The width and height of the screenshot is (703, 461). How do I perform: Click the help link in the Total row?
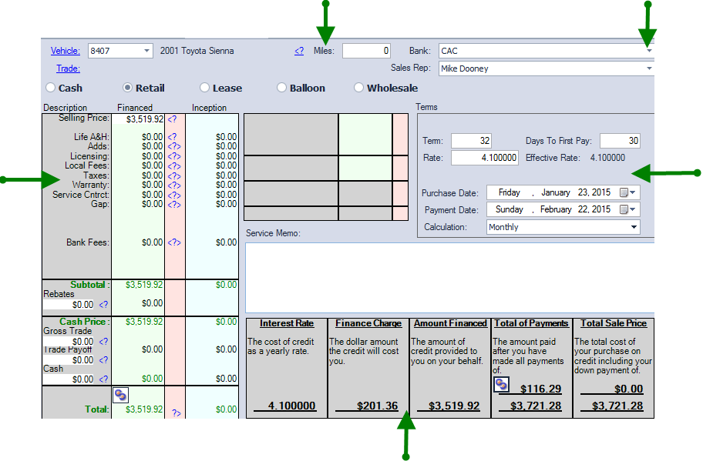pyautogui.click(x=177, y=413)
